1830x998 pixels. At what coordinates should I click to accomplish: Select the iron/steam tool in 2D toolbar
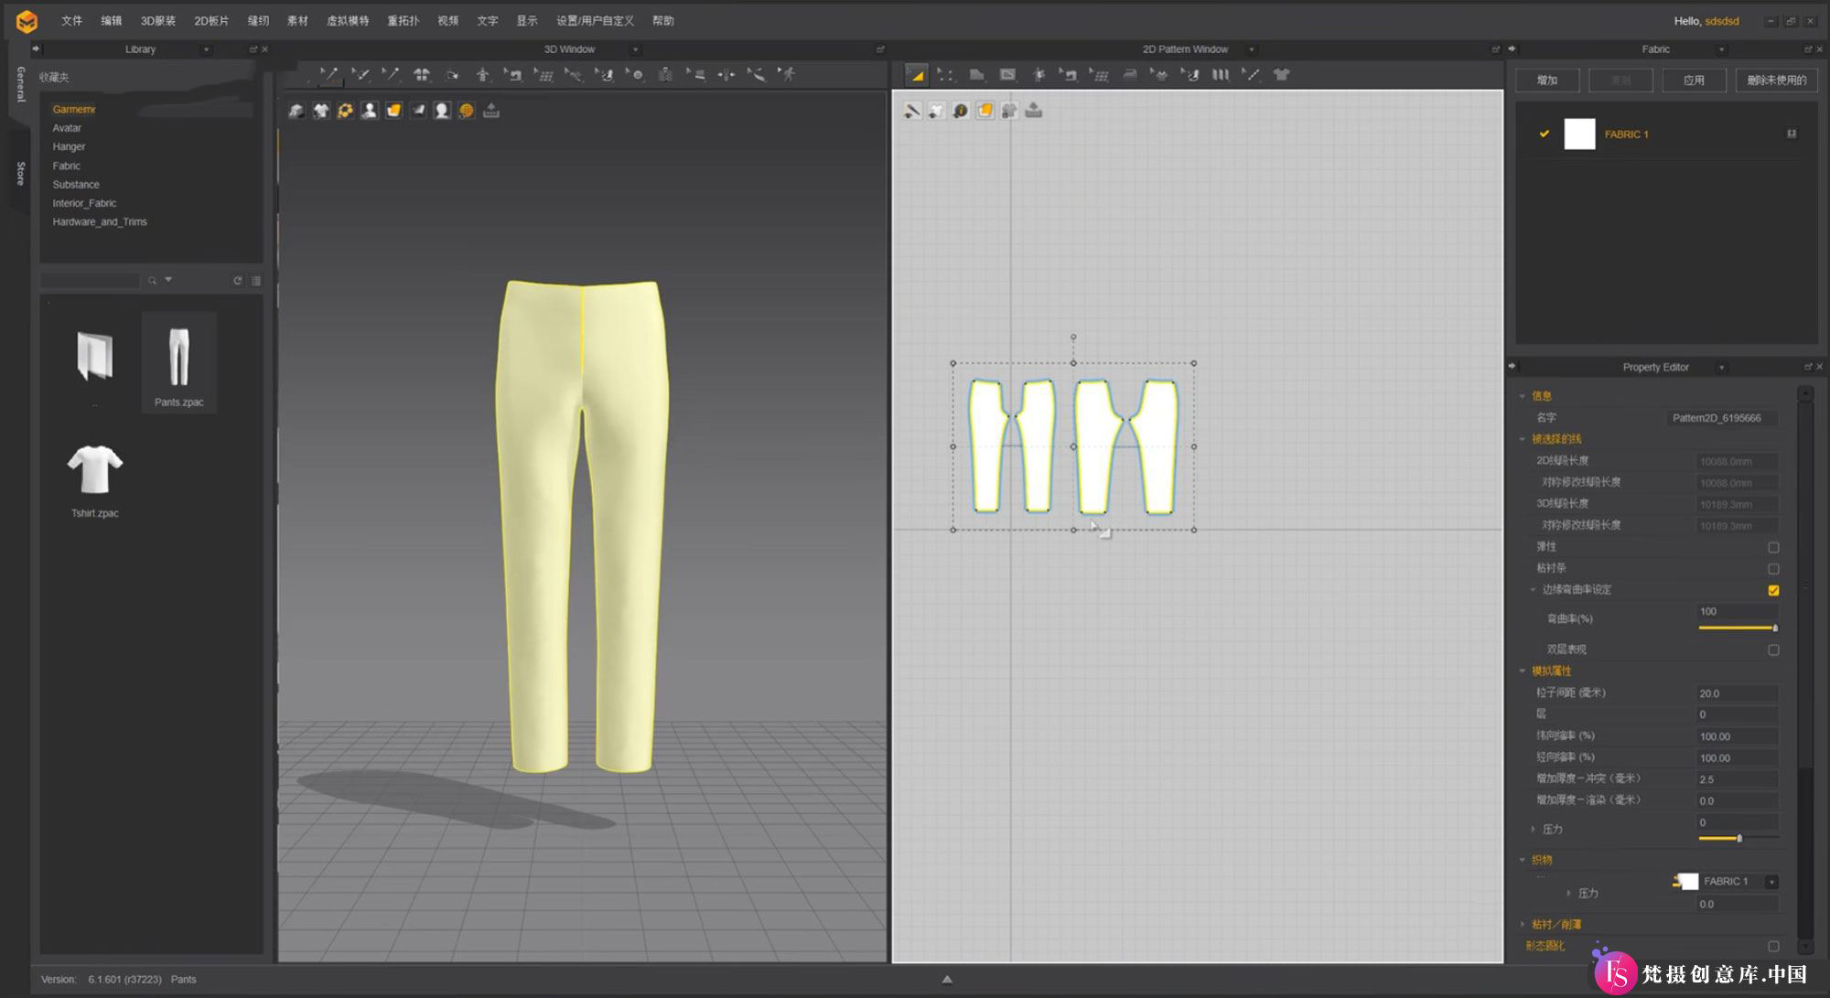1130,74
